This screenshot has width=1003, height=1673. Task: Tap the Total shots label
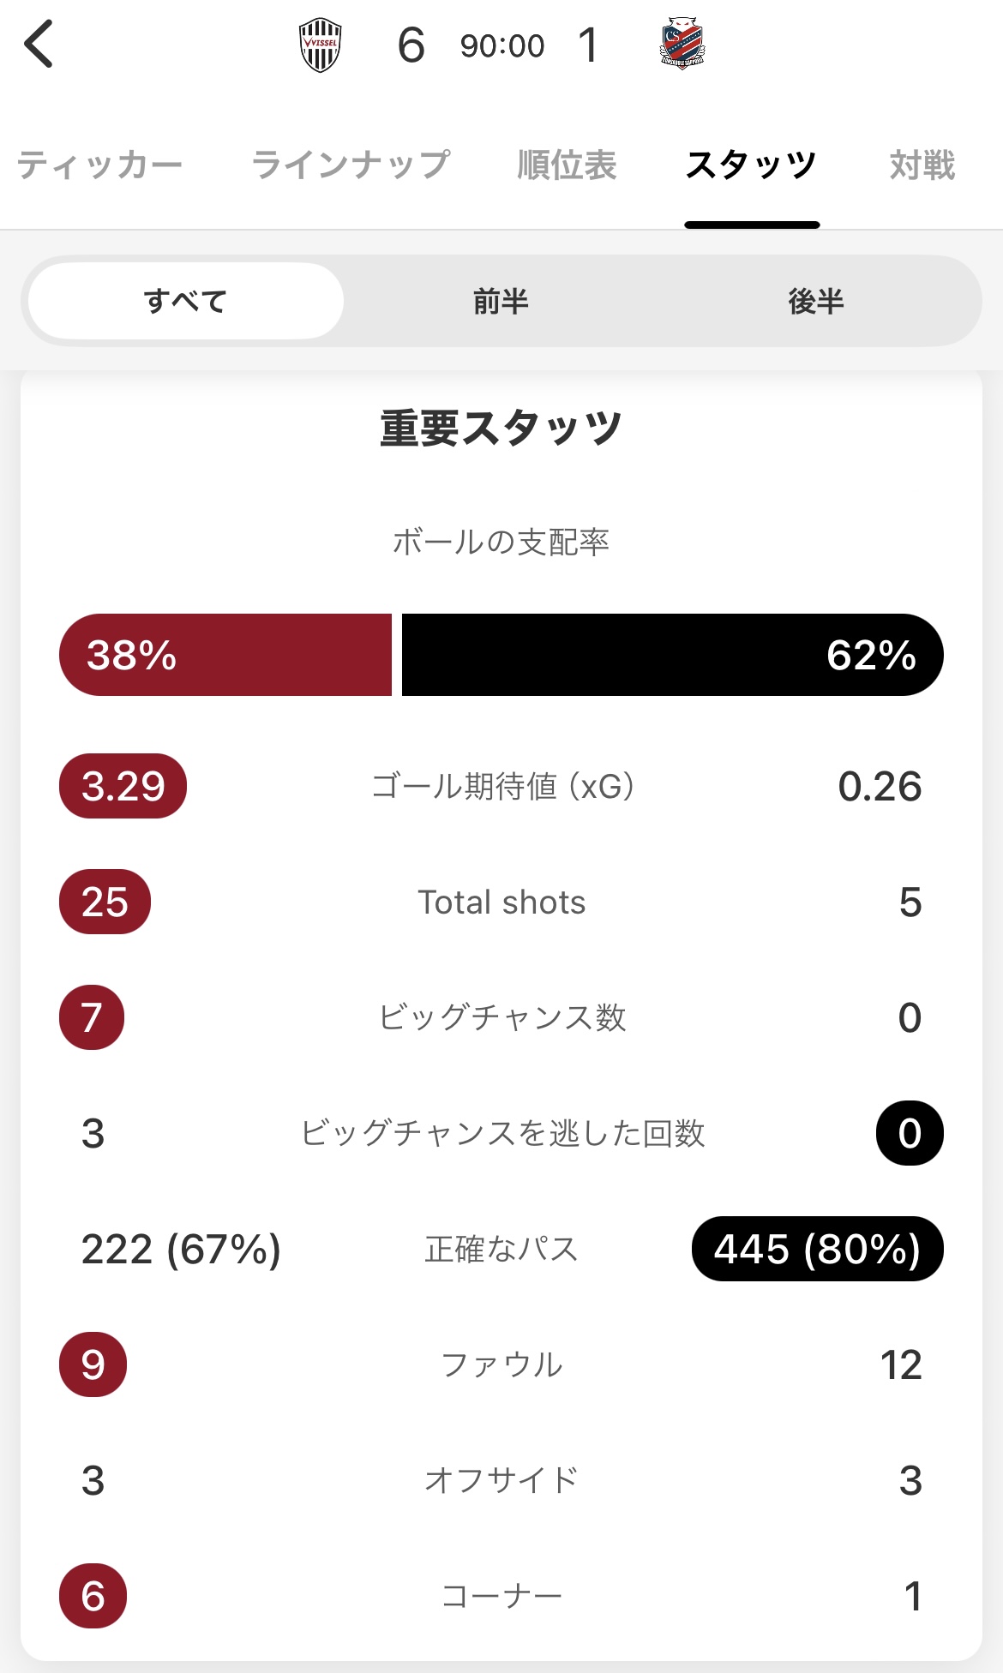(501, 902)
